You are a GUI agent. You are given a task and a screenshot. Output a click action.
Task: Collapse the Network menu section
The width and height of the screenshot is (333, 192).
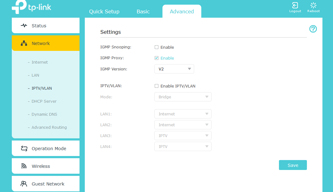point(46,43)
